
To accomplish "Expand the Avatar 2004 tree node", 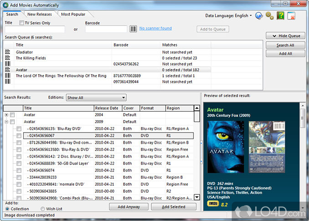I will [x=7, y=115].
